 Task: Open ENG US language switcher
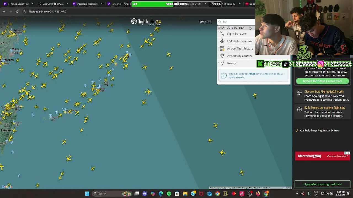316,194
